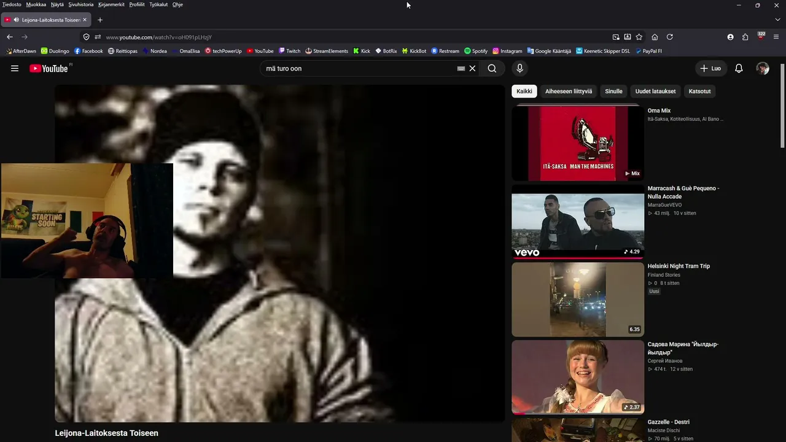Go back with browser back arrow
The image size is (786, 442).
10,37
